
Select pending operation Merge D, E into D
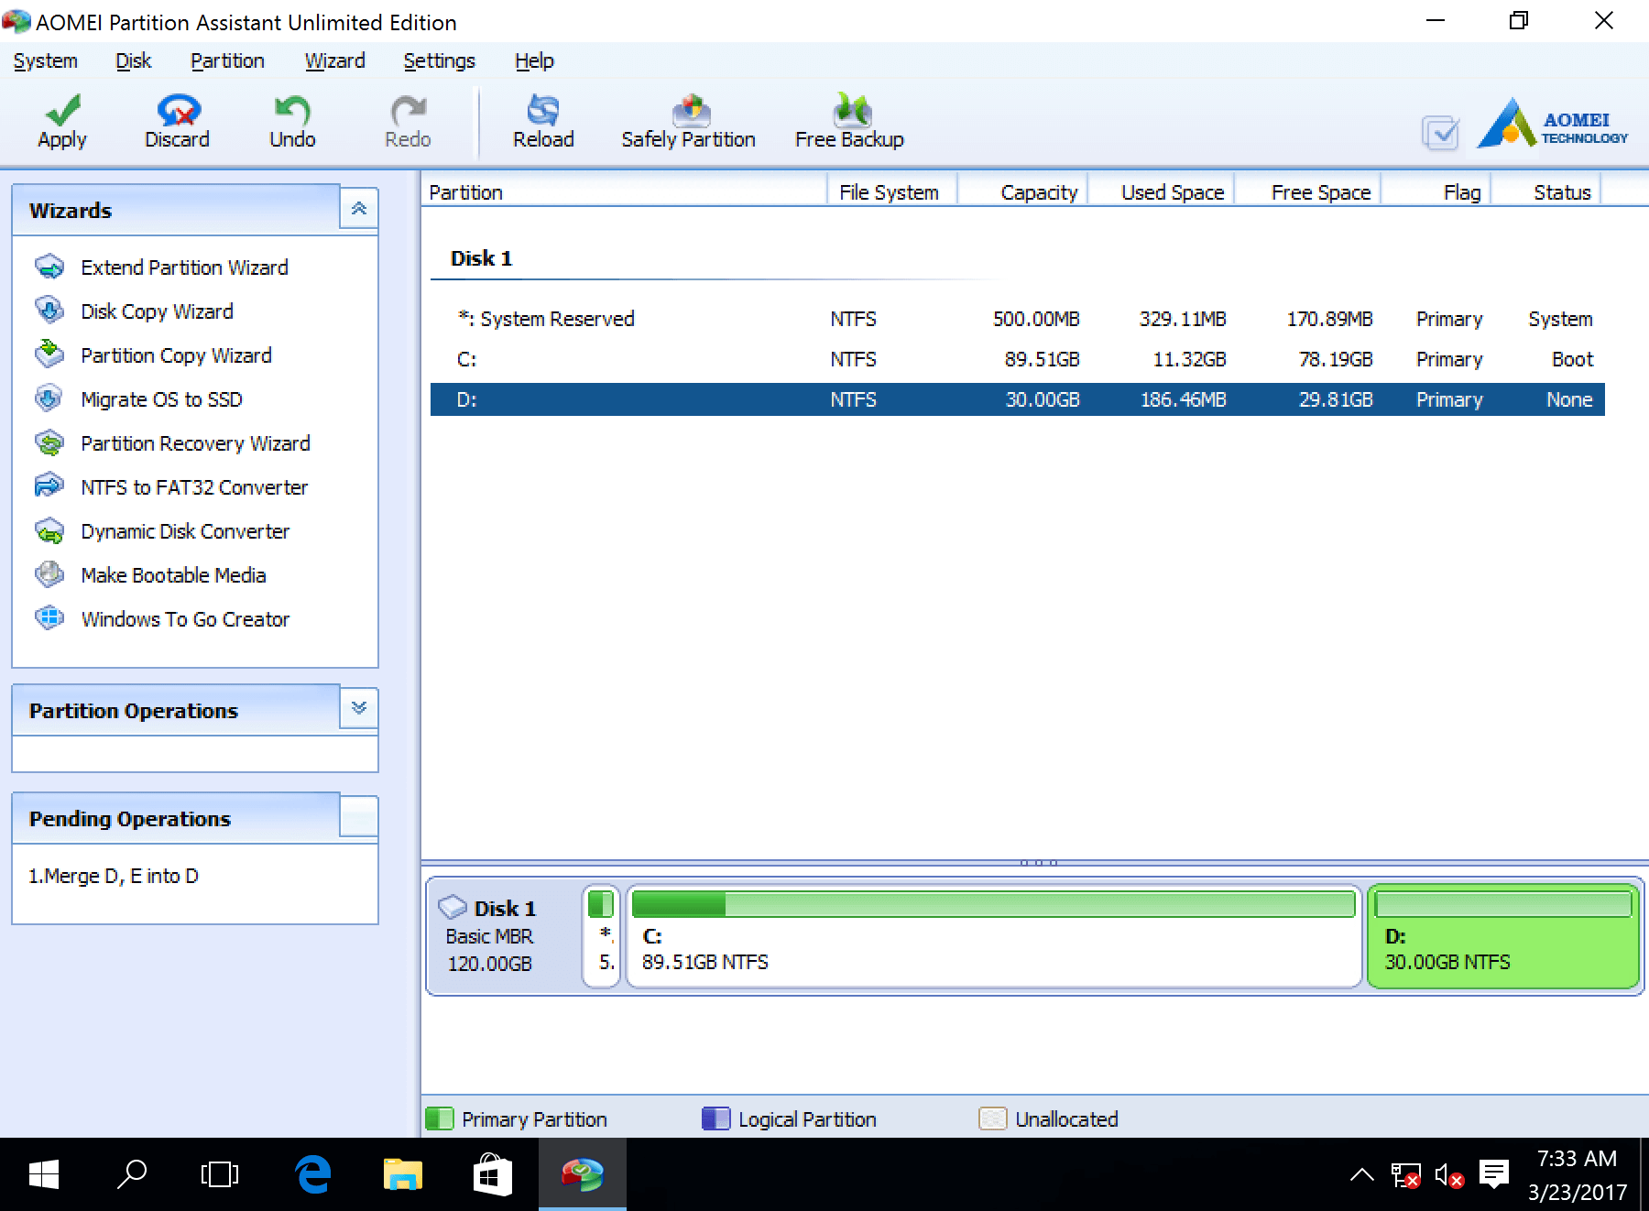pos(114,876)
